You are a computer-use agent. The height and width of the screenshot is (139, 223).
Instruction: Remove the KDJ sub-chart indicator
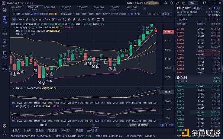point(32,106)
